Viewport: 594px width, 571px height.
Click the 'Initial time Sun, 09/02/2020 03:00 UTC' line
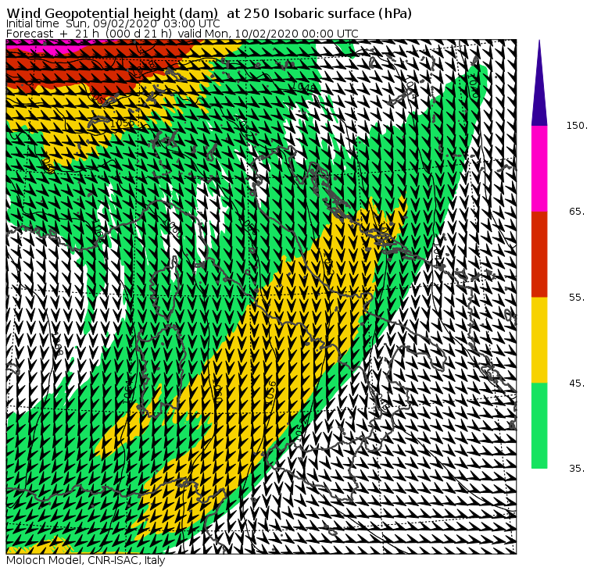pyautogui.click(x=113, y=23)
